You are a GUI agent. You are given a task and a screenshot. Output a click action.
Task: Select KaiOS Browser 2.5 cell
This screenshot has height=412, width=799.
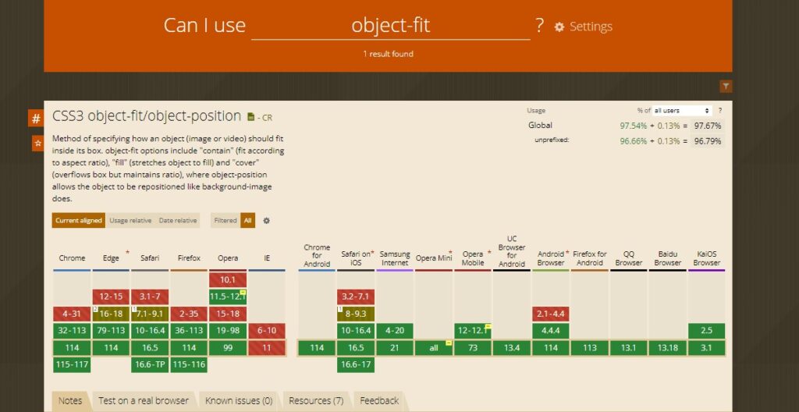(706, 330)
